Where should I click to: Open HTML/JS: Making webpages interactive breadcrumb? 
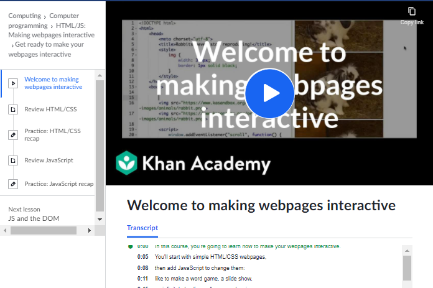(52, 30)
